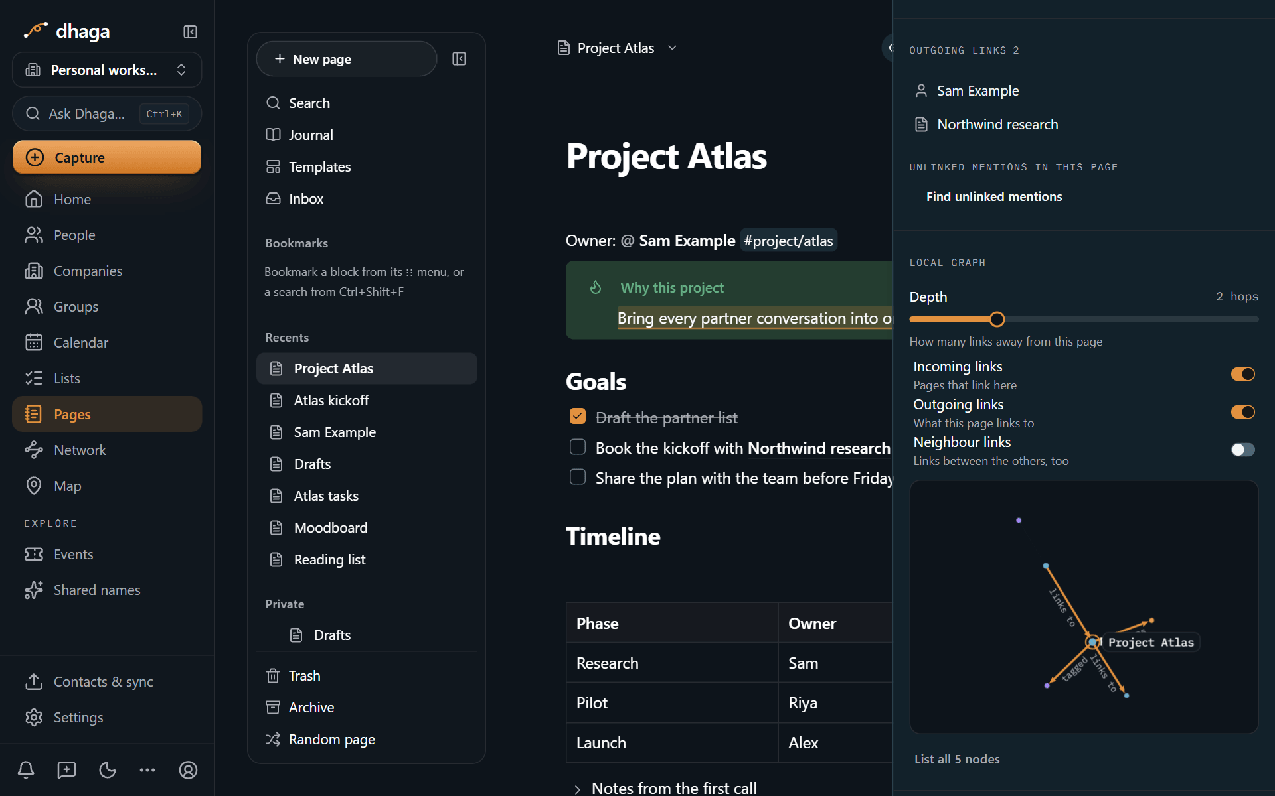This screenshot has width=1275, height=796.
Task: Open Map in the sidebar
Action: (107, 486)
